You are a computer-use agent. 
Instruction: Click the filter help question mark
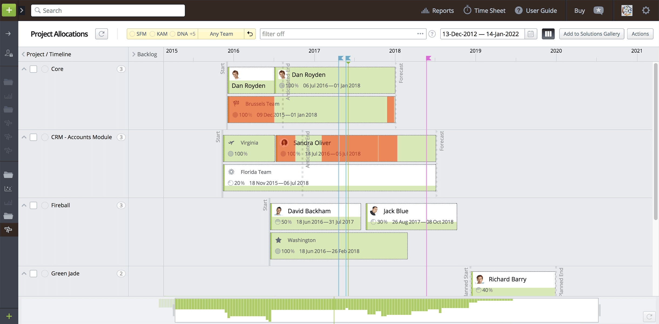(x=432, y=34)
